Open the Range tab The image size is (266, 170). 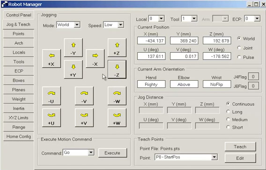pyautogui.click(x=18, y=127)
